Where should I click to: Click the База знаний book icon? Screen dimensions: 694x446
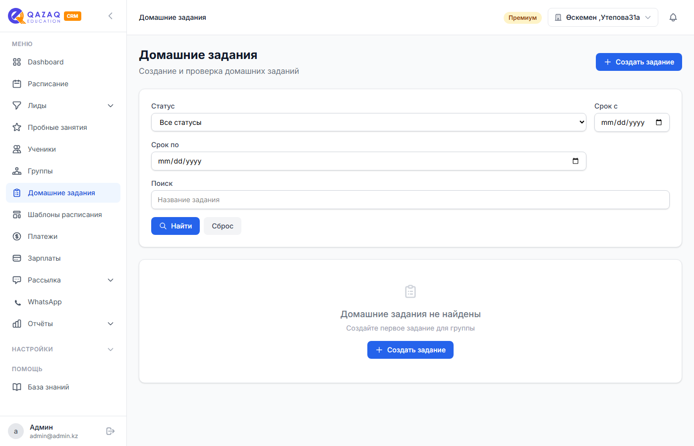pos(17,387)
